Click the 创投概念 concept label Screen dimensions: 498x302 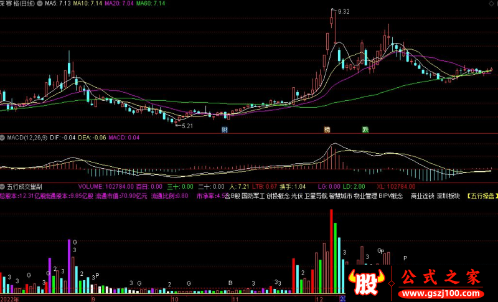(278, 196)
